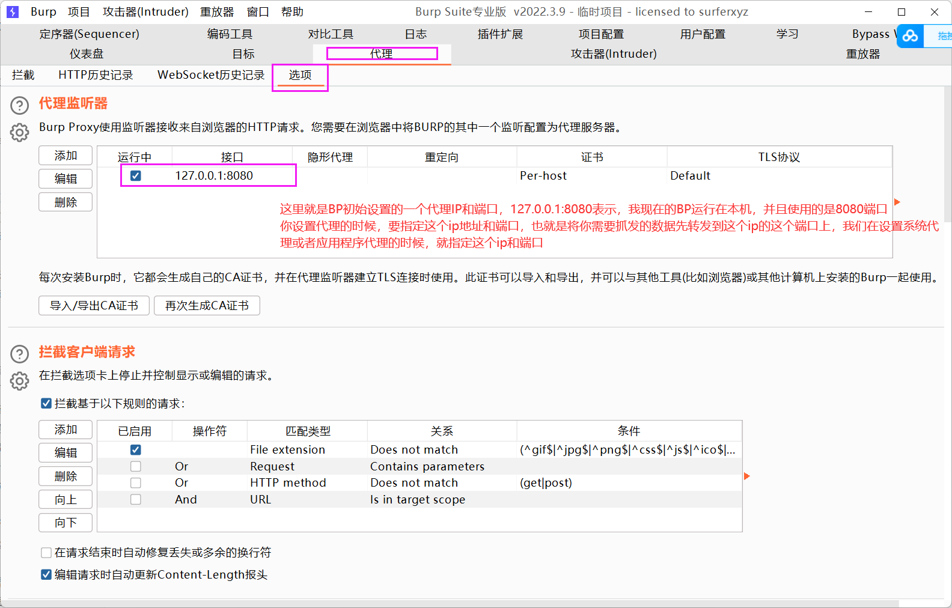
Task: Open the 项目 menu
Action: coord(79,12)
